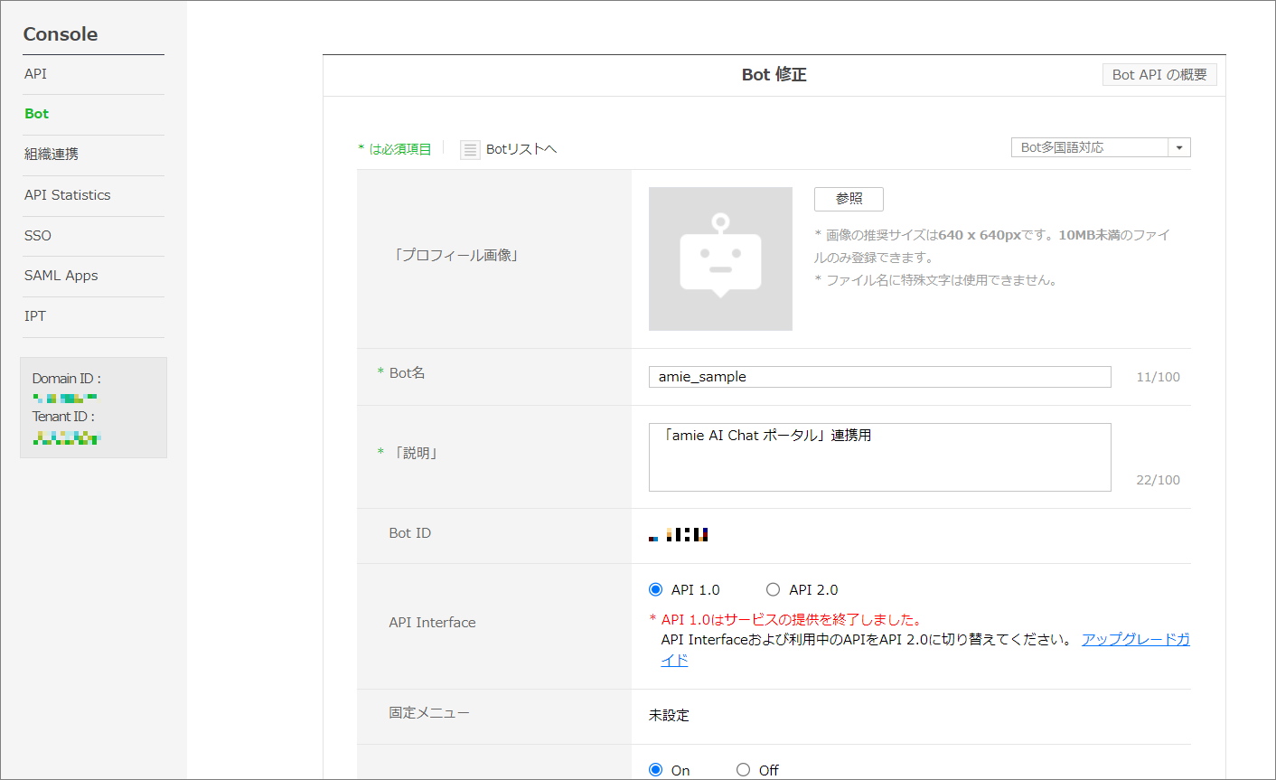Go to 組織連携 in sidebar
Viewport: 1276px width, 780px height.
click(x=52, y=155)
